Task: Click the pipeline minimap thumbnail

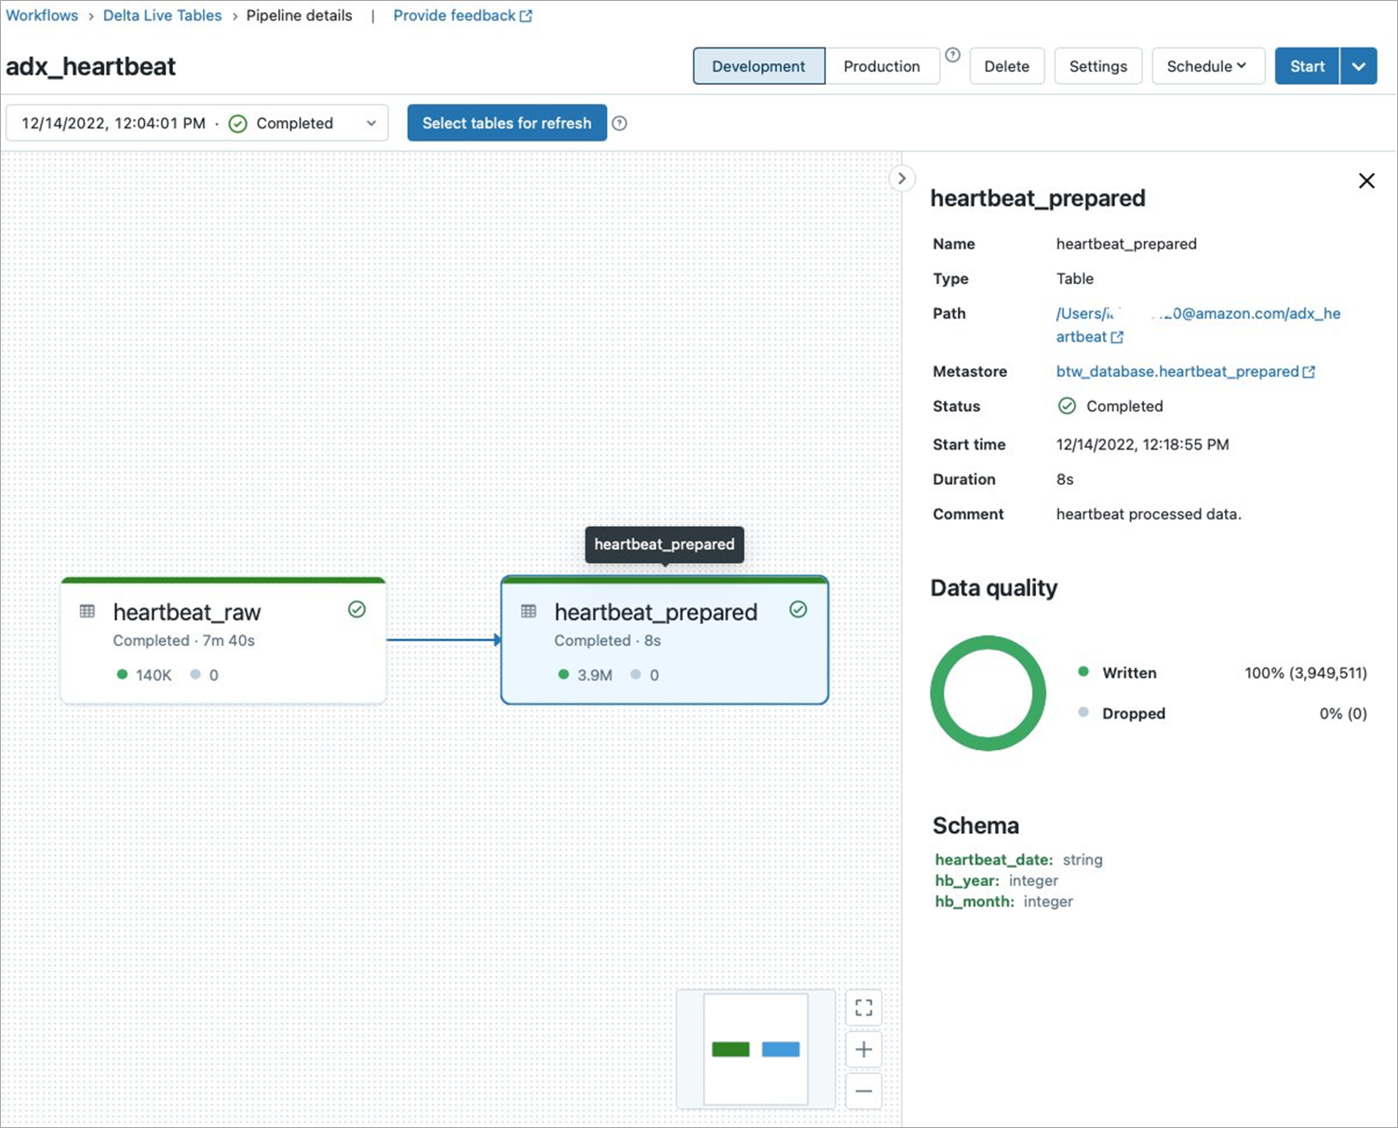Action: [756, 1049]
